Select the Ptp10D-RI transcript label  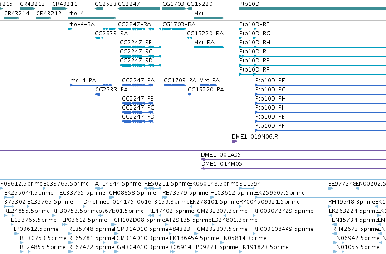click(254, 51)
